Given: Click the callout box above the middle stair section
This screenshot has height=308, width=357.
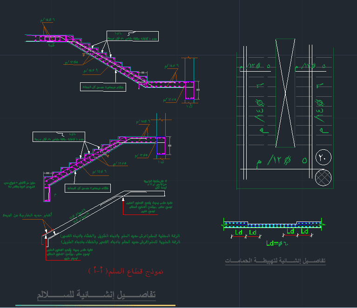Looking at the screenshot, I should coord(59,137).
